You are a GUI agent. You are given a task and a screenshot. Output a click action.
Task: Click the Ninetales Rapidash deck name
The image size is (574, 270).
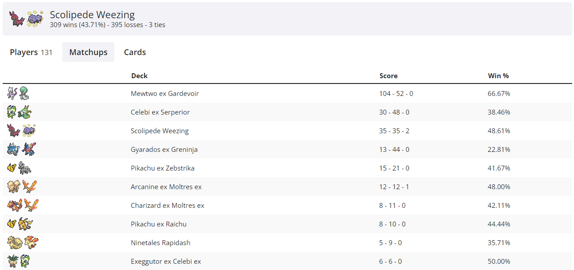pyautogui.click(x=160, y=243)
